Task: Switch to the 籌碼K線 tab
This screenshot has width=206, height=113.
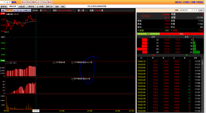Action: tap(4, 7)
